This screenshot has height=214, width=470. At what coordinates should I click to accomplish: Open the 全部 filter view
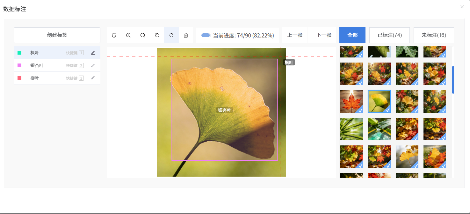352,35
